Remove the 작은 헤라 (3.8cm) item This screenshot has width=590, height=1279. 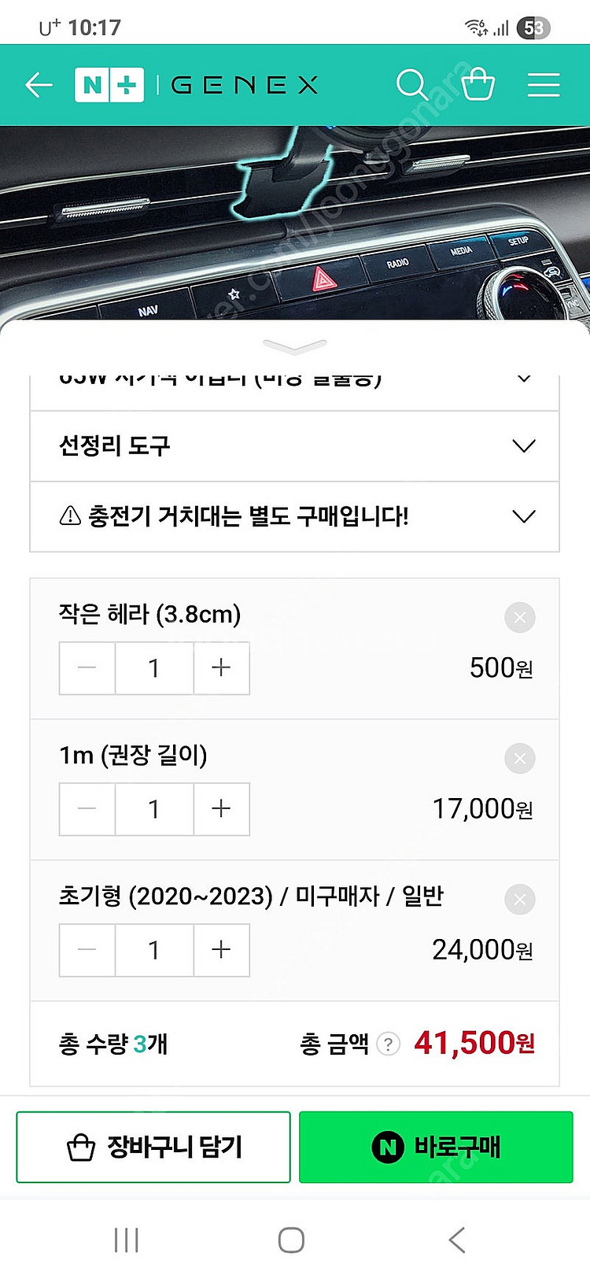519,618
